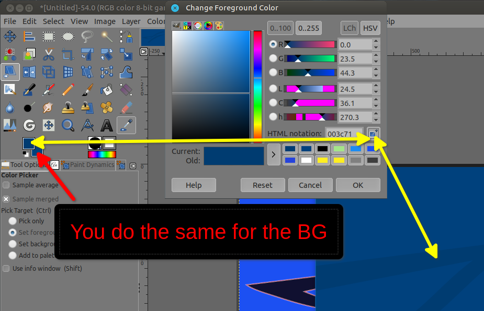484x311 pixels.
Task: Open the color Wheel selector tab
Action: pos(208,26)
